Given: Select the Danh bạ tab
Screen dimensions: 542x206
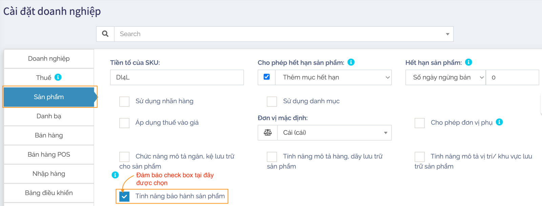Looking at the screenshot, I should pos(49,116).
